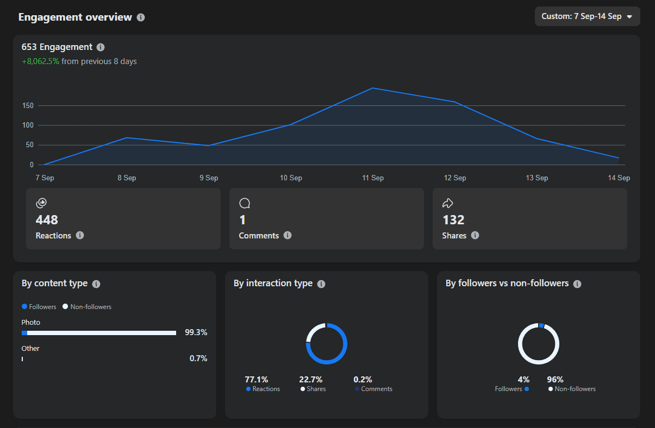The image size is (655, 428).
Task: Click the 14 Sep axis label
Action: [619, 178]
